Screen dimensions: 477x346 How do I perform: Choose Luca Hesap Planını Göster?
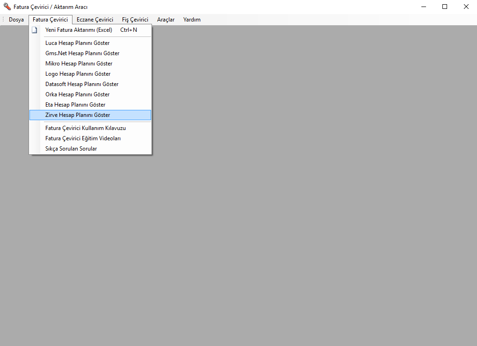coord(90,43)
